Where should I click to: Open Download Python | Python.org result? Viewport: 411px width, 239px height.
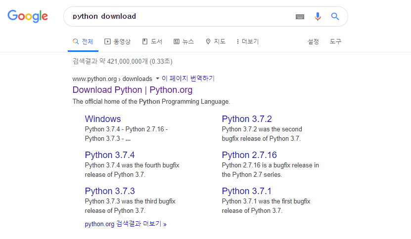[133, 90]
